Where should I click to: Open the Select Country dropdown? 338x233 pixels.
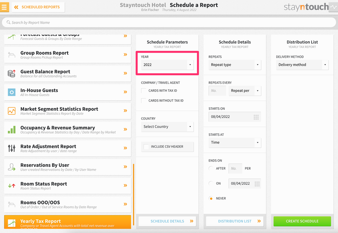pos(167,127)
